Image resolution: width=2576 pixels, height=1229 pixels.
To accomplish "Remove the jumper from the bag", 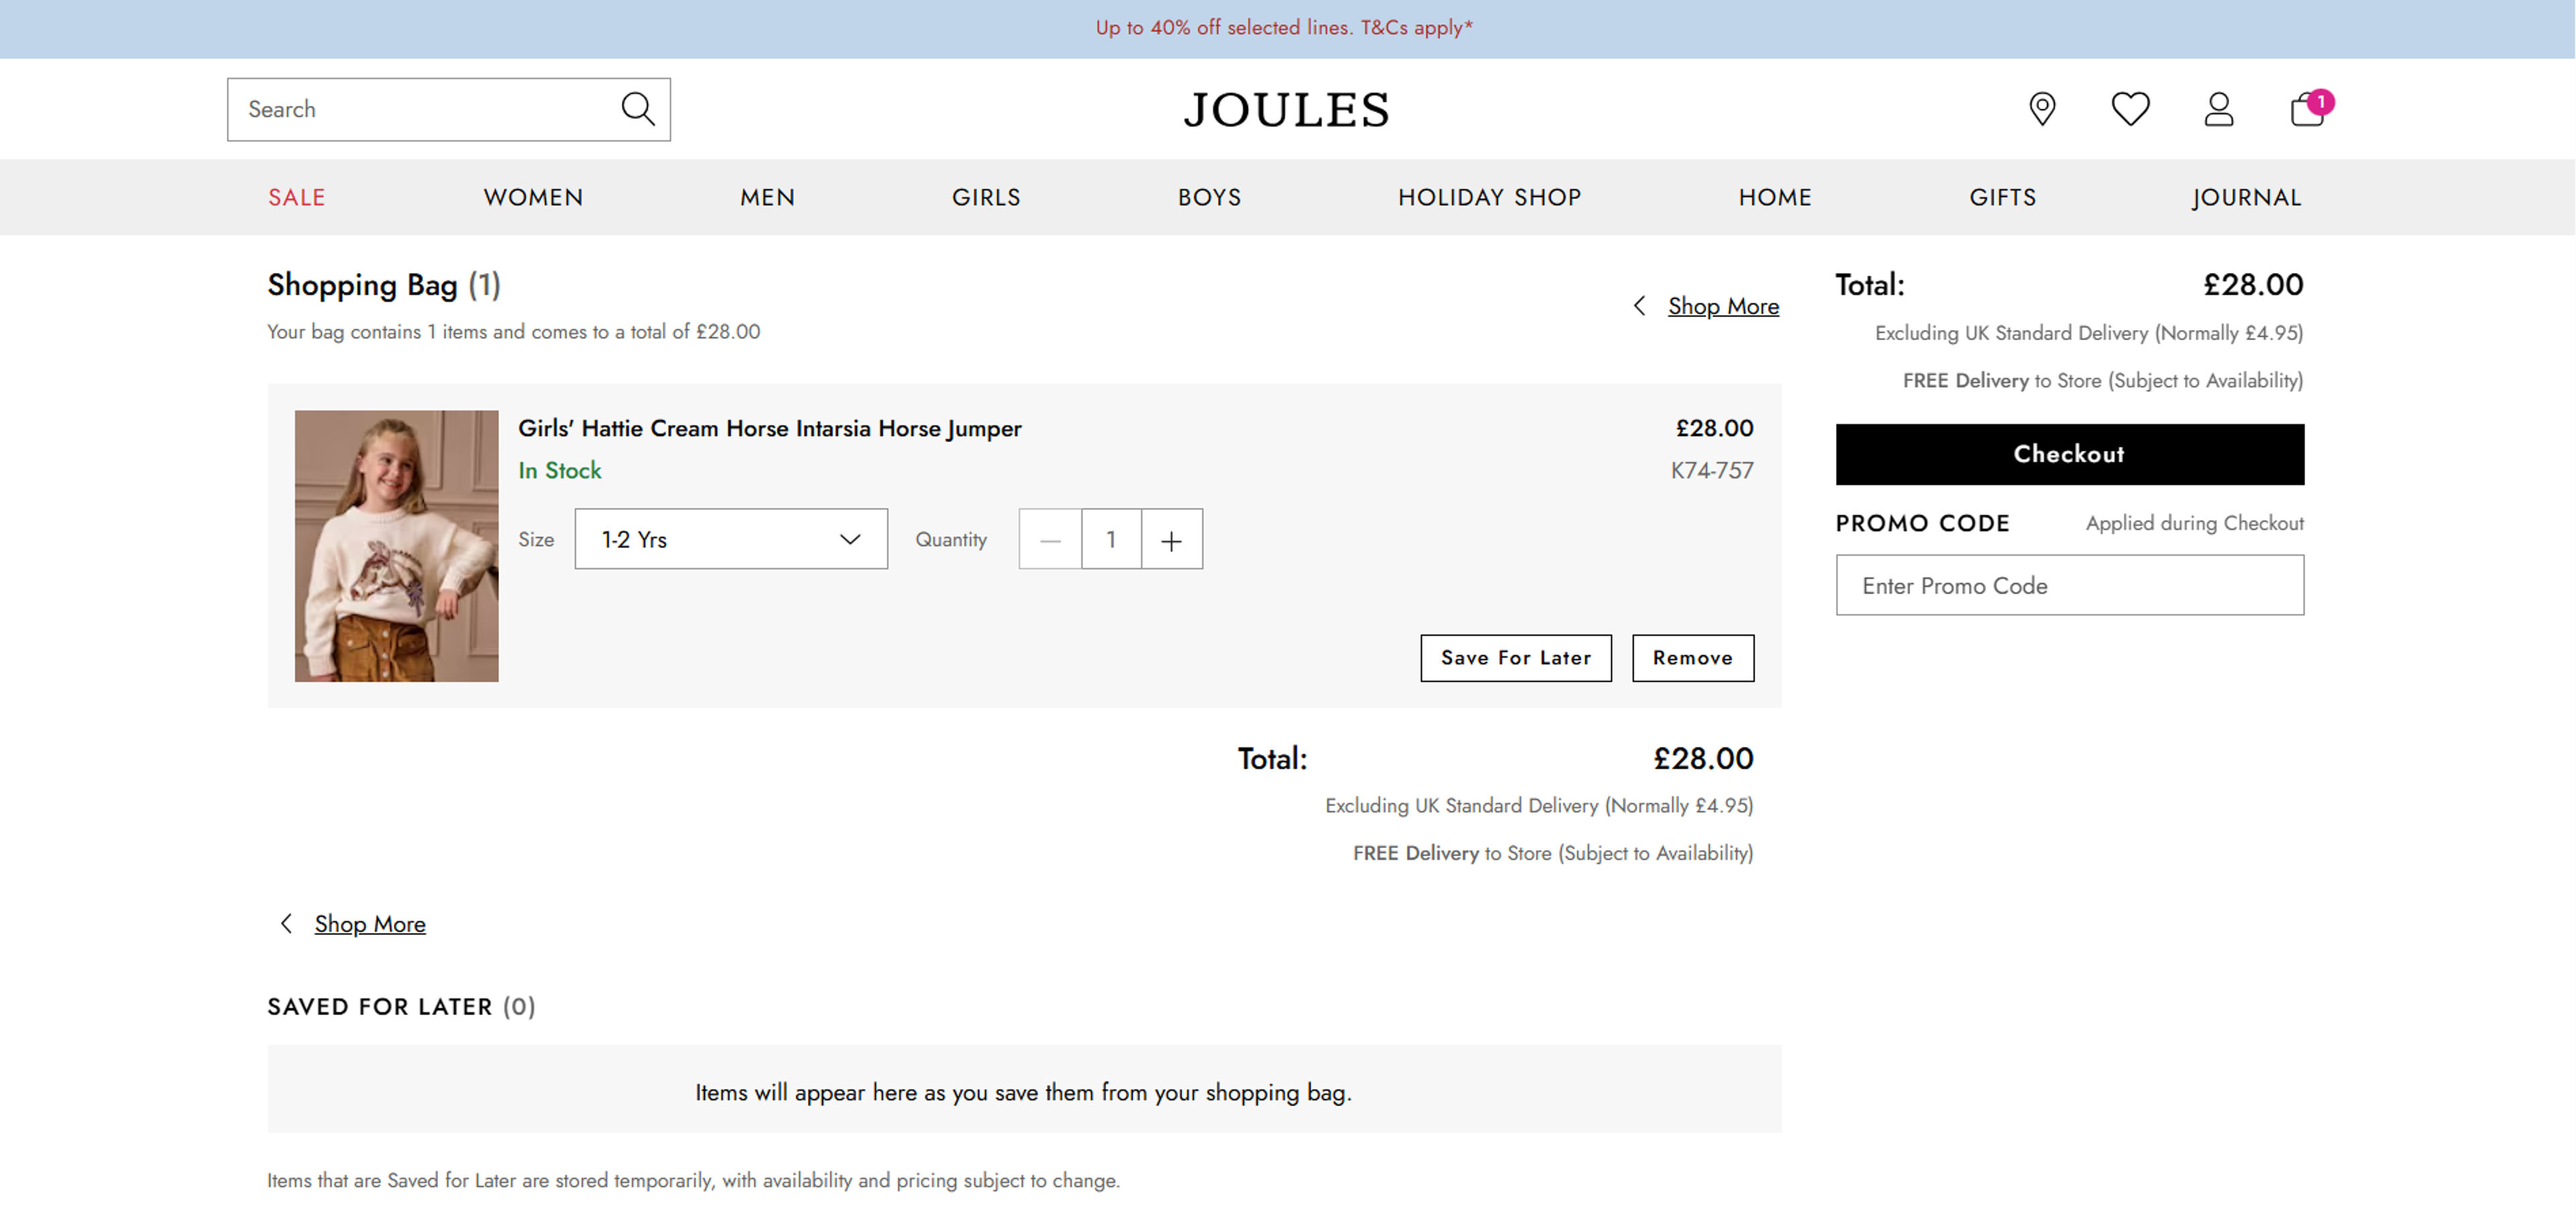I will (x=1693, y=658).
